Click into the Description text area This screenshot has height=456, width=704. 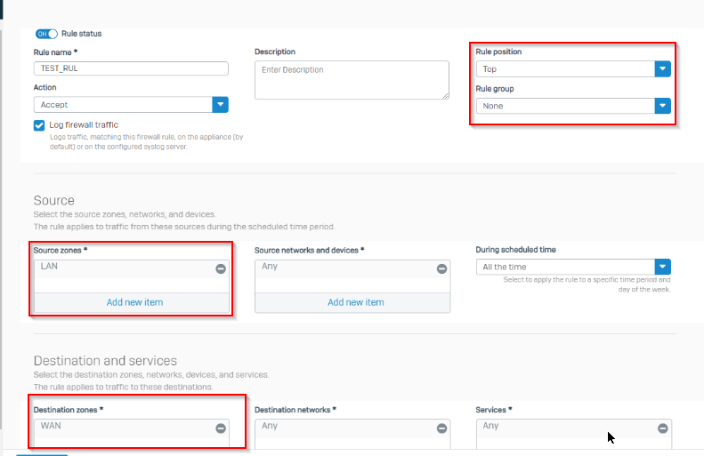352,80
